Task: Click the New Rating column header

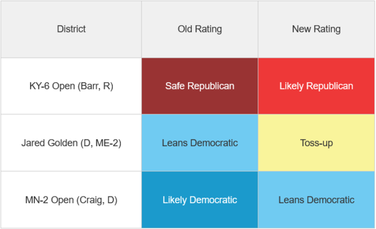Action: tap(316, 29)
